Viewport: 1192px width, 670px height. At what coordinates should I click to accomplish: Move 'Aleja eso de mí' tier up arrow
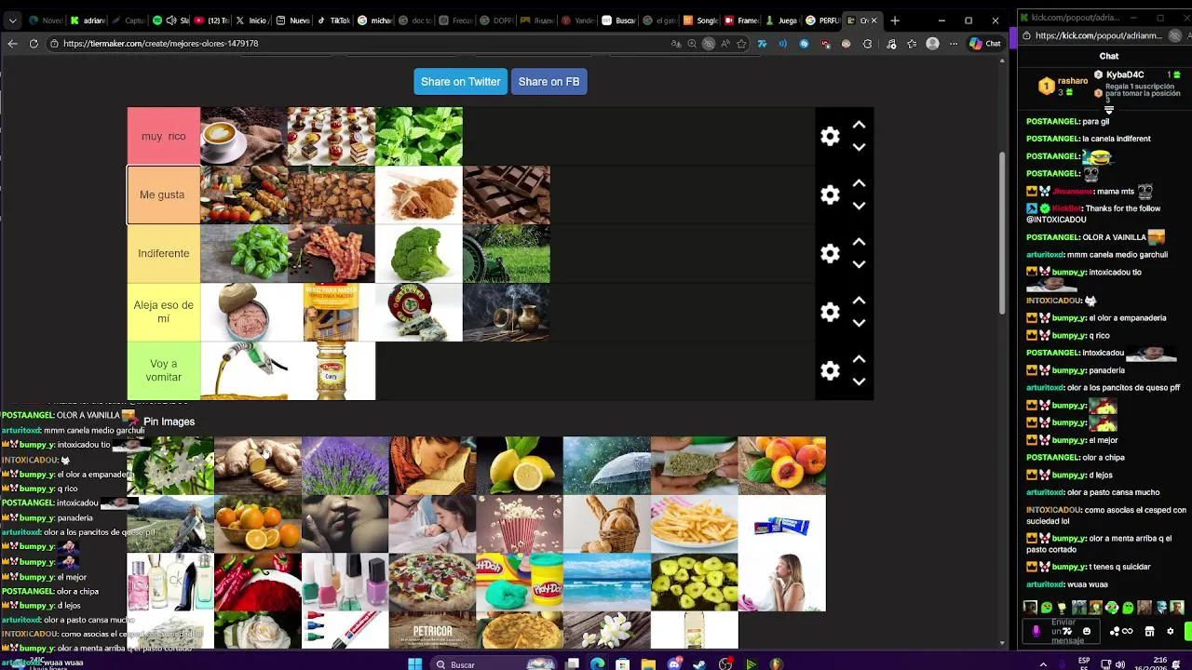[859, 301]
